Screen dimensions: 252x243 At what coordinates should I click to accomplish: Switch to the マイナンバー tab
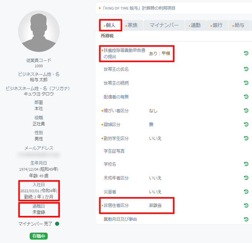pyautogui.click(x=164, y=25)
